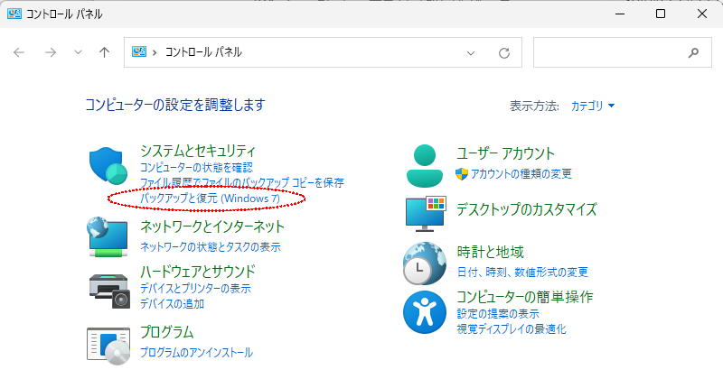Click the Back navigation arrow
The image size is (723, 379).
click(x=20, y=52)
